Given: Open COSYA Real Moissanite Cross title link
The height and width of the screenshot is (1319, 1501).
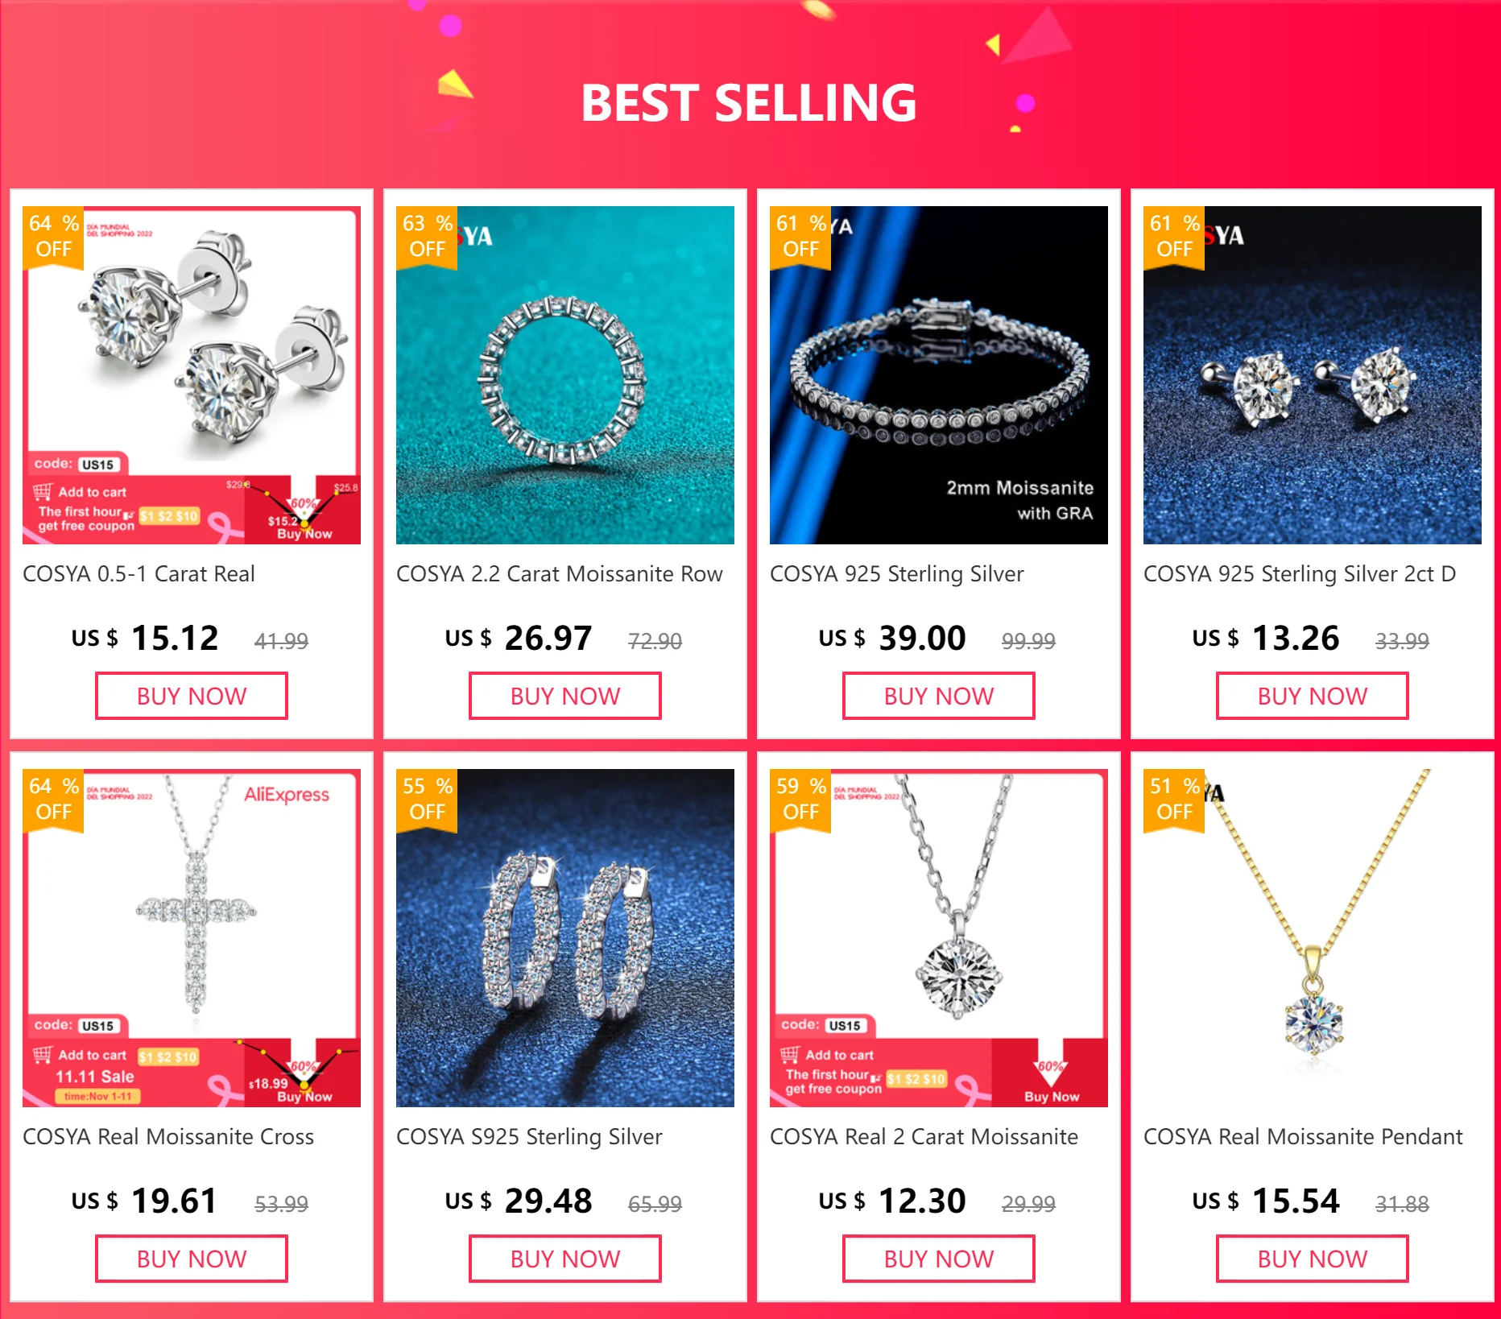Looking at the screenshot, I should [x=168, y=1136].
